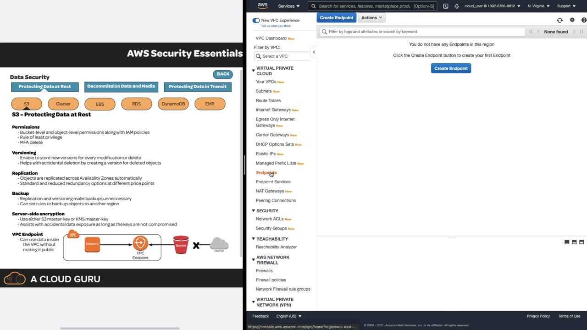This screenshot has width=587, height=330.
Task: Toggle the New VPC Experience switch
Action: pyautogui.click(x=256, y=21)
